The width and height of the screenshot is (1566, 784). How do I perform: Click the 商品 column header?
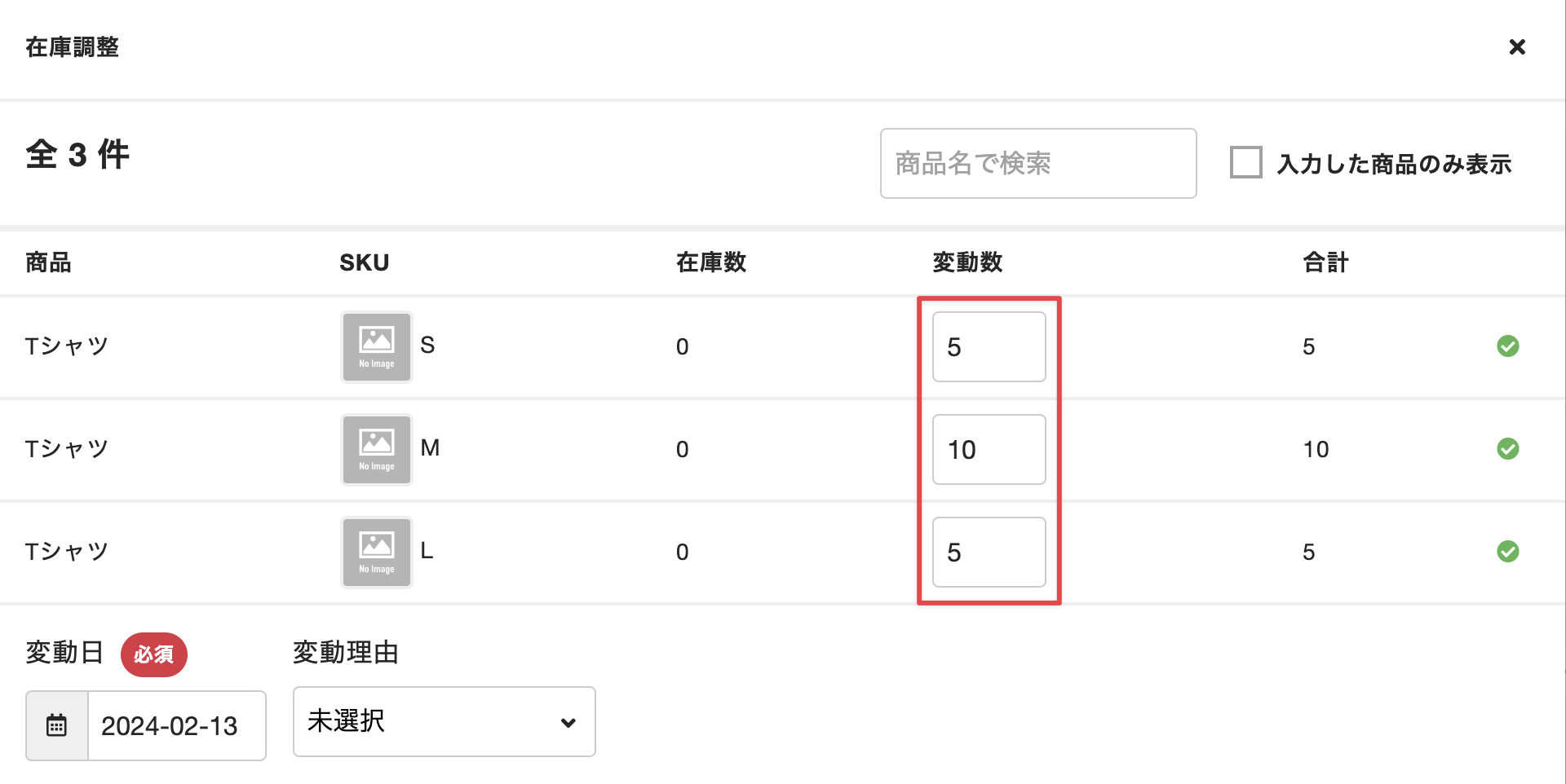click(48, 262)
